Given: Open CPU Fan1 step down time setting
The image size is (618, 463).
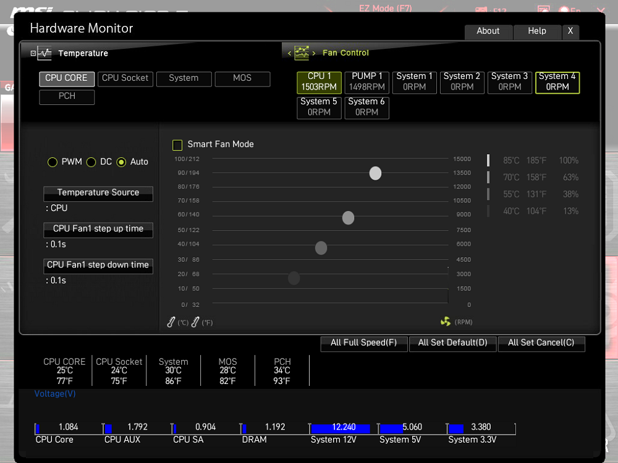Looking at the screenshot, I should [x=98, y=266].
